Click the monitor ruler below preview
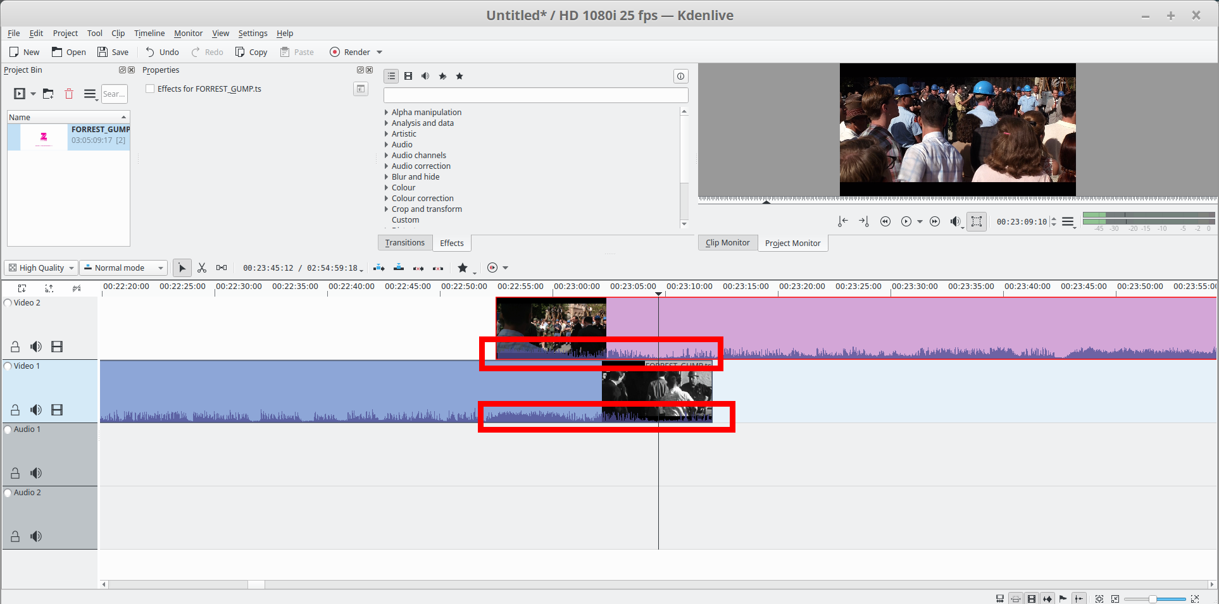Screen dimensions: 1219x604 [x=957, y=200]
